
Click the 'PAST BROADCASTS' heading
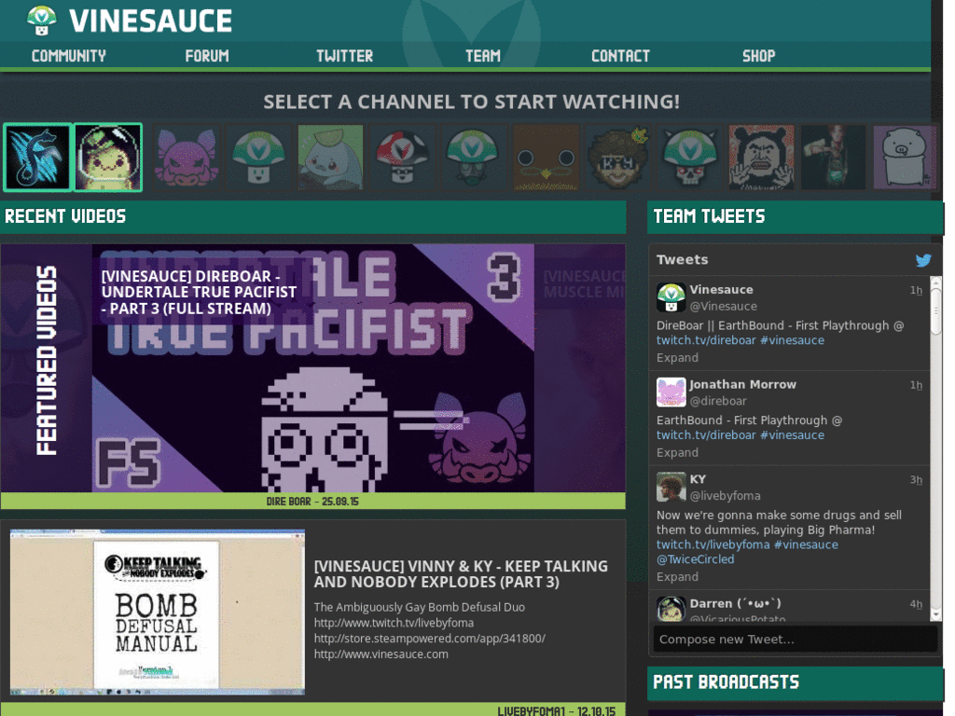coord(726,682)
